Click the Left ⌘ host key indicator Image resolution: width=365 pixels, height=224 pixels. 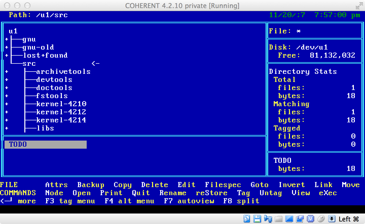(349, 219)
